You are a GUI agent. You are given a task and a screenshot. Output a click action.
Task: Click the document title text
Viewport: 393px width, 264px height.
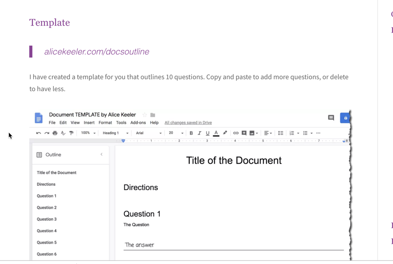(92, 115)
